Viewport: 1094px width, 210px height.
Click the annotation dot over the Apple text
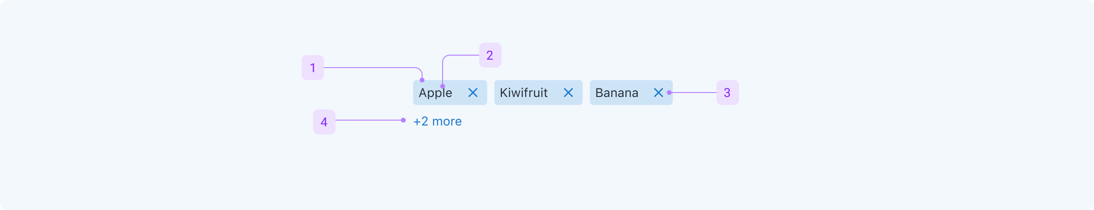point(443,86)
